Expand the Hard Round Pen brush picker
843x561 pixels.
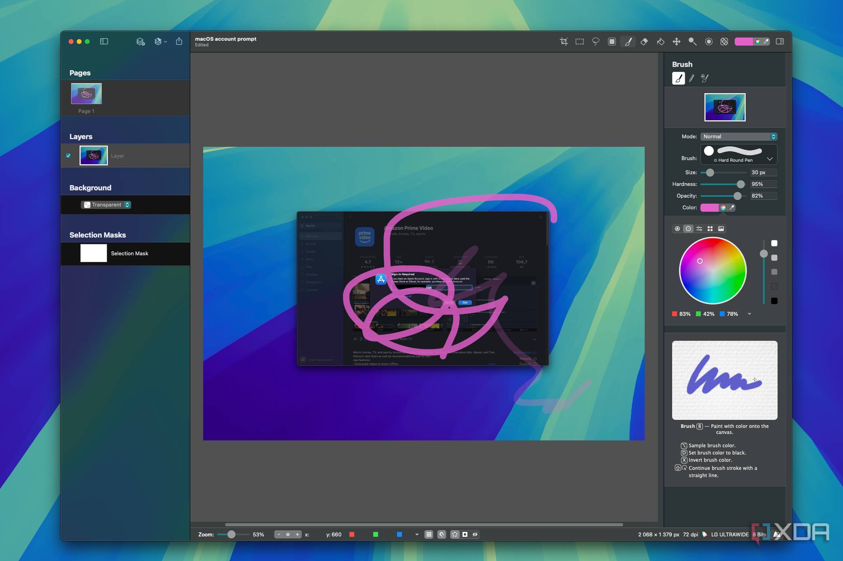pyautogui.click(x=739, y=154)
